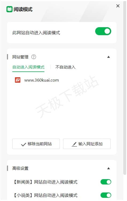The height and width of the screenshot is (201, 127).
Task: Click the red 360kuai site favicon
Action: [18, 80]
